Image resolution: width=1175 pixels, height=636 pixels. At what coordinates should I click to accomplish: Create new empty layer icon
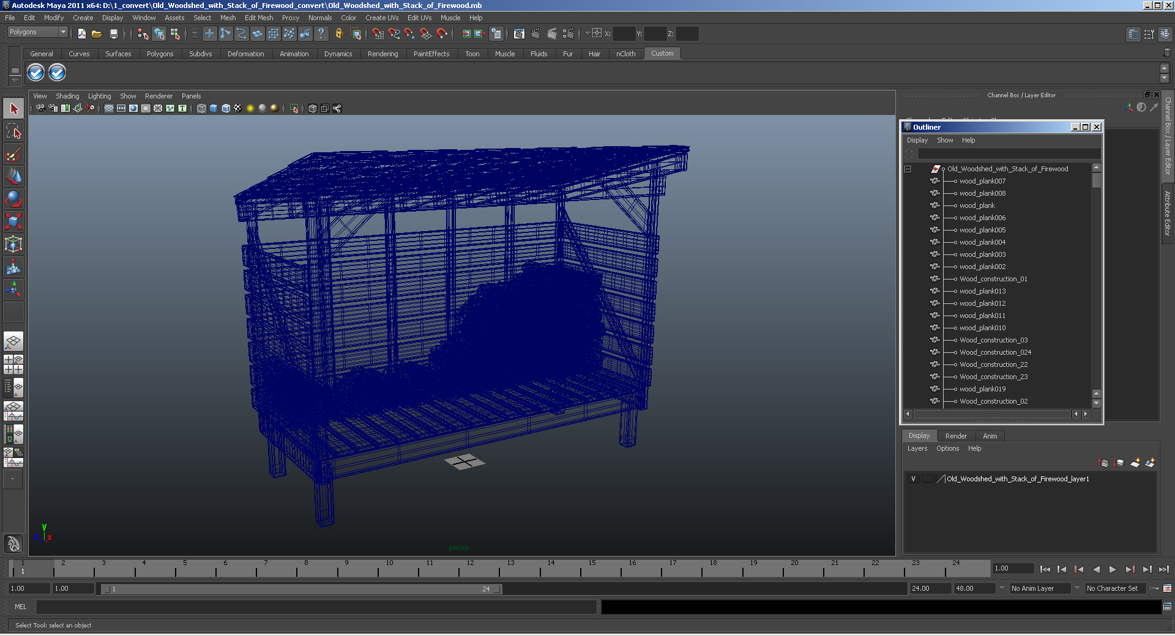click(x=1135, y=463)
